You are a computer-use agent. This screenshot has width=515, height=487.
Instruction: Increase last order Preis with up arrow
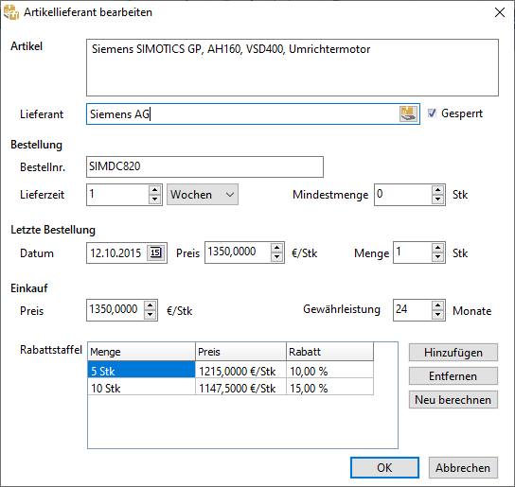[276, 248]
